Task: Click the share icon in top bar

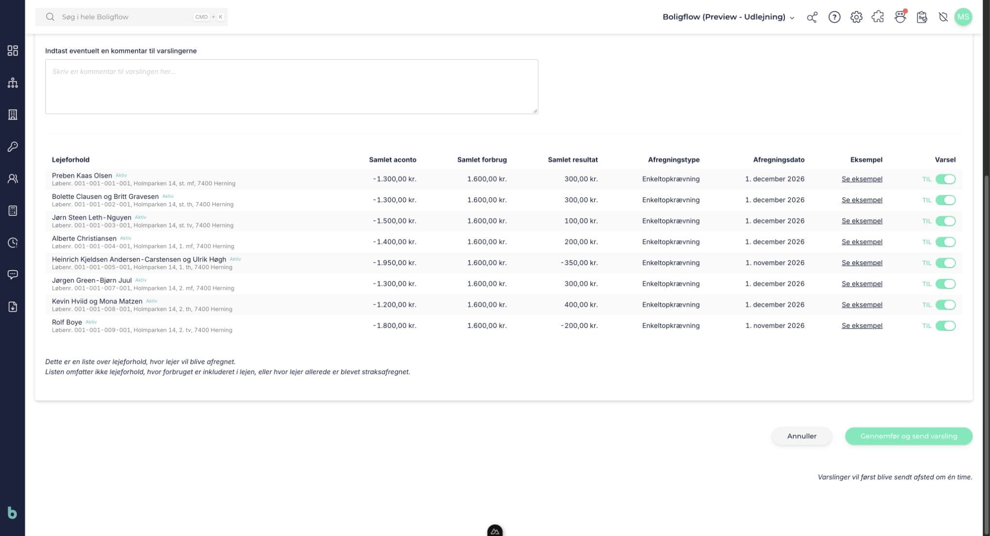Action: coord(812,17)
